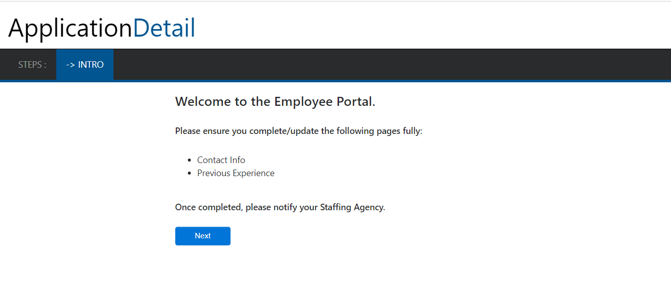Click the blue "Detail" word in title
This screenshot has height=291, width=671.
click(164, 28)
